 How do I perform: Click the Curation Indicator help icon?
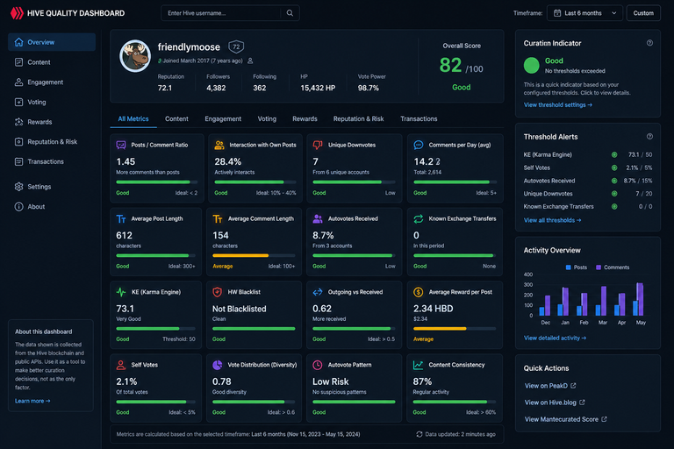pyautogui.click(x=649, y=43)
